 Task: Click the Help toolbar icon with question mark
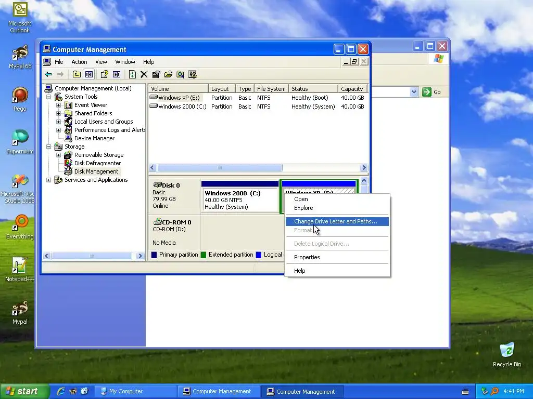[104, 74]
